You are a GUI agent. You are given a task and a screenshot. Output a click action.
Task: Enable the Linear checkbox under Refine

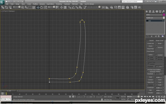pyautogui.click(x=148, y=57)
